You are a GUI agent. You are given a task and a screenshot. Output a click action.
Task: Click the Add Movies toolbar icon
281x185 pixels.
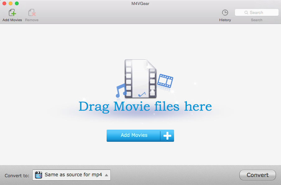(12, 12)
